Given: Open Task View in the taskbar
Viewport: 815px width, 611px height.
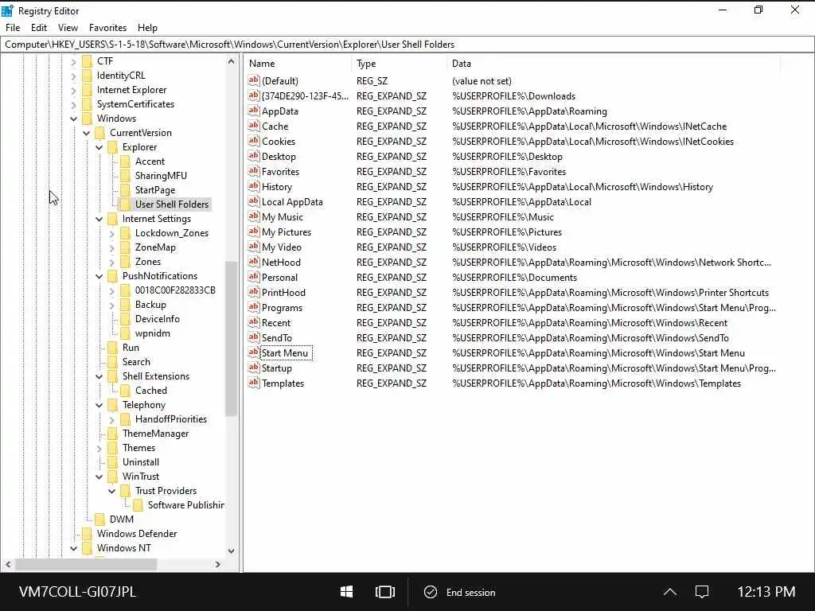Looking at the screenshot, I should click(x=384, y=592).
